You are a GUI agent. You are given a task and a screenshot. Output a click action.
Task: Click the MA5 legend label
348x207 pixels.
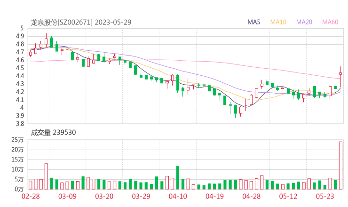tap(254, 22)
